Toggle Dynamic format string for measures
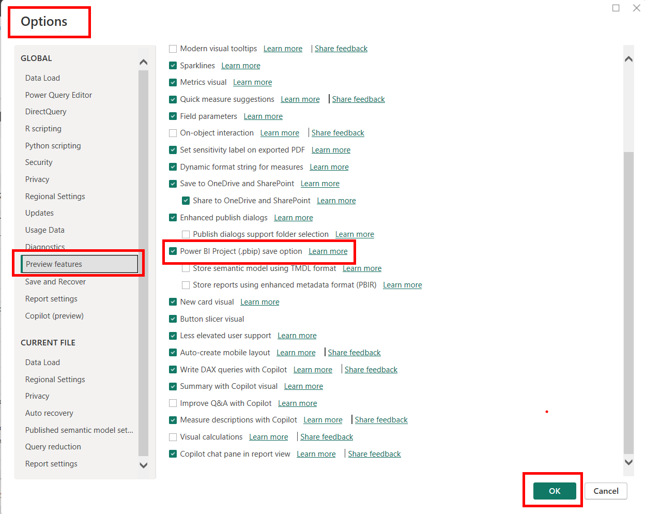Viewport: 645px width, 514px height. [173, 167]
